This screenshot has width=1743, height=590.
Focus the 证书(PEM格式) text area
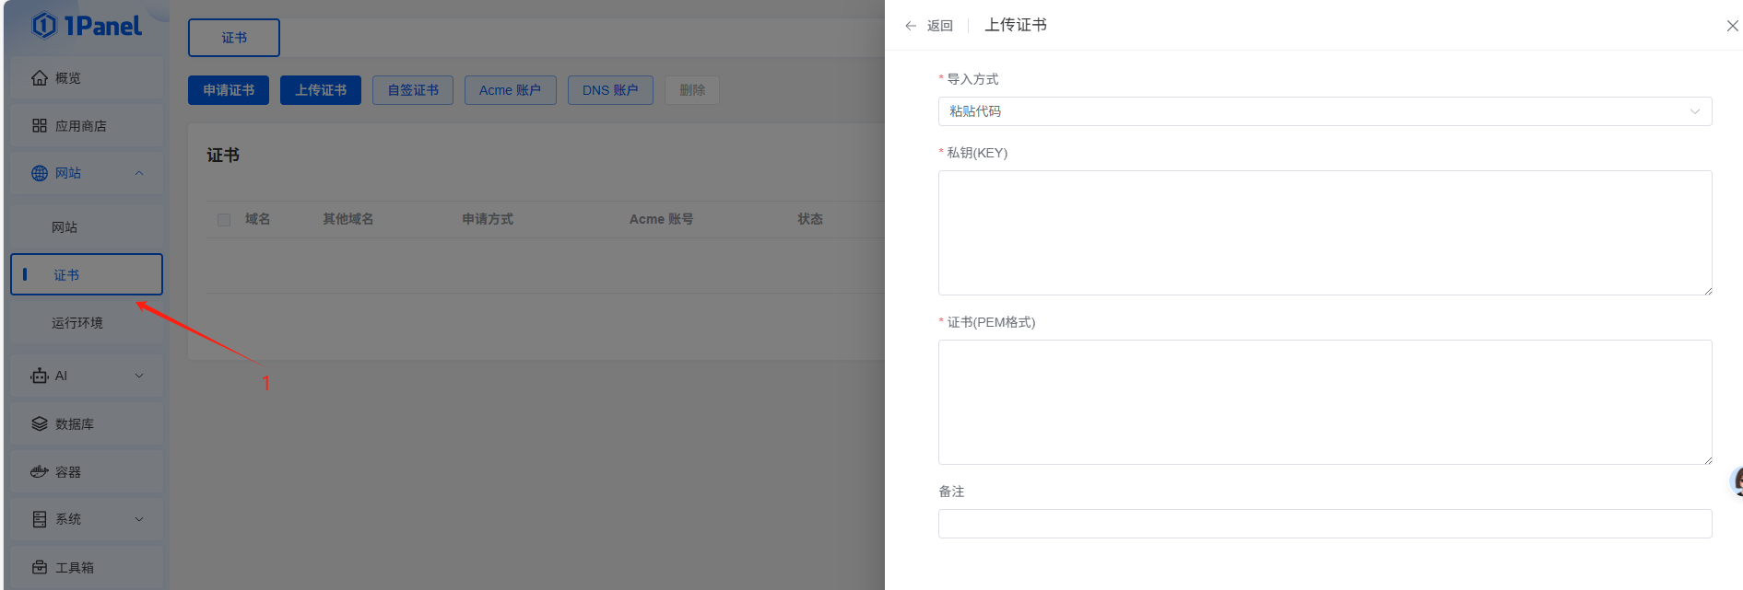click(x=1325, y=402)
